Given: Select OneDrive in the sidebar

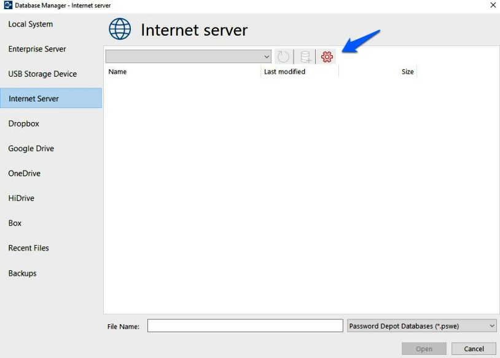Looking at the screenshot, I should coord(24,173).
